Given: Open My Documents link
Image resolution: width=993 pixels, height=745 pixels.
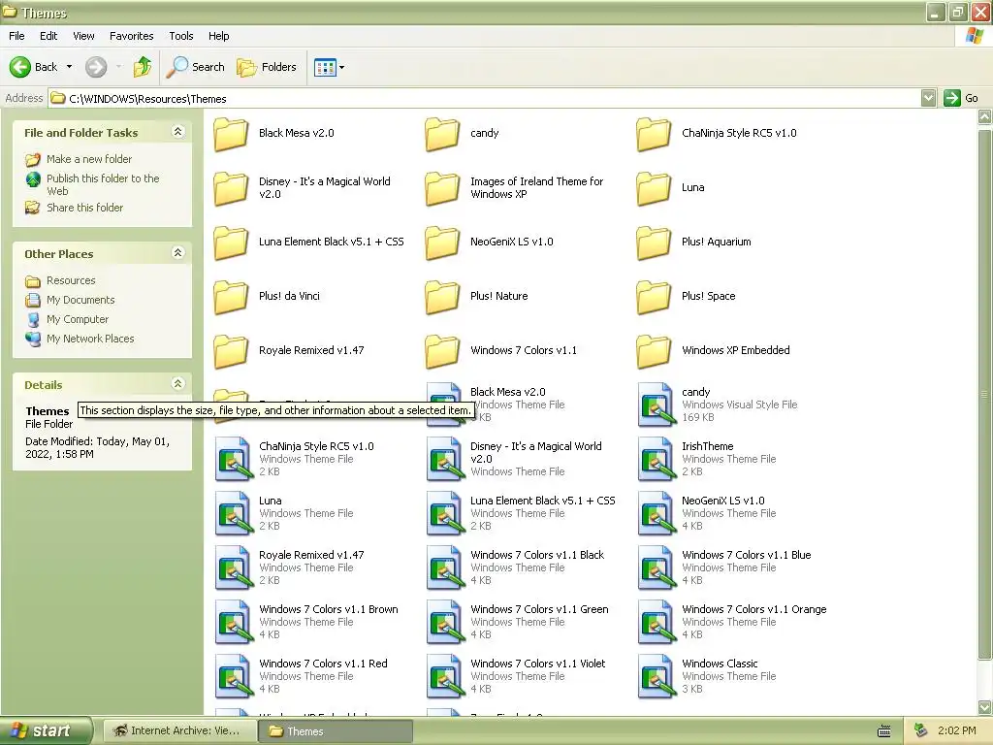Looking at the screenshot, I should click(x=80, y=300).
